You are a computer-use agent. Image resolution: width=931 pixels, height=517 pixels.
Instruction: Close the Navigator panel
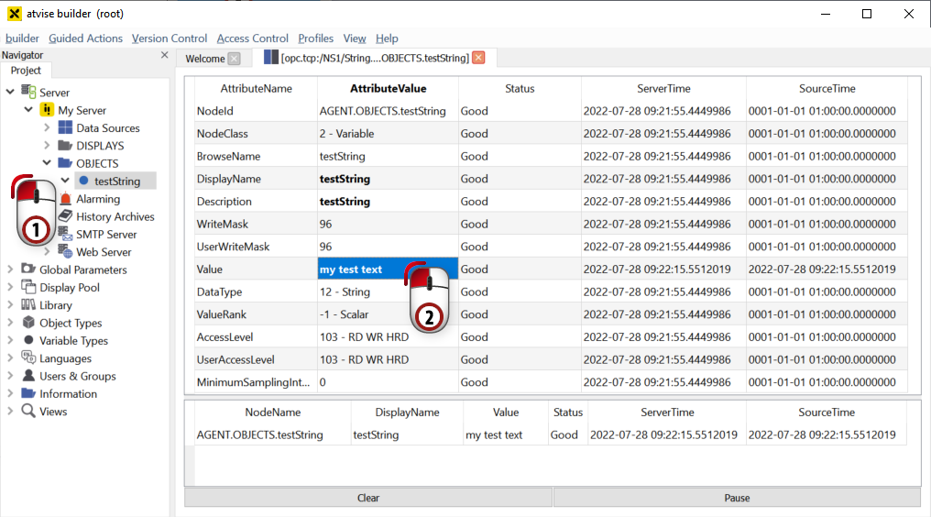[165, 55]
